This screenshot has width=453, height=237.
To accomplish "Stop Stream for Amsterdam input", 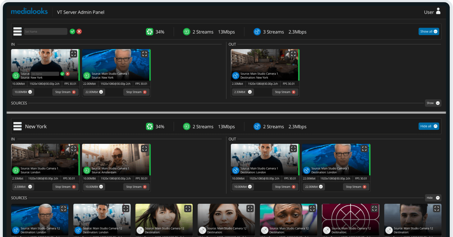I will click(136, 187).
